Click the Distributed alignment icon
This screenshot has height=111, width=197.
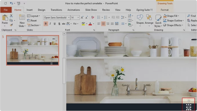[x=117, y=24]
